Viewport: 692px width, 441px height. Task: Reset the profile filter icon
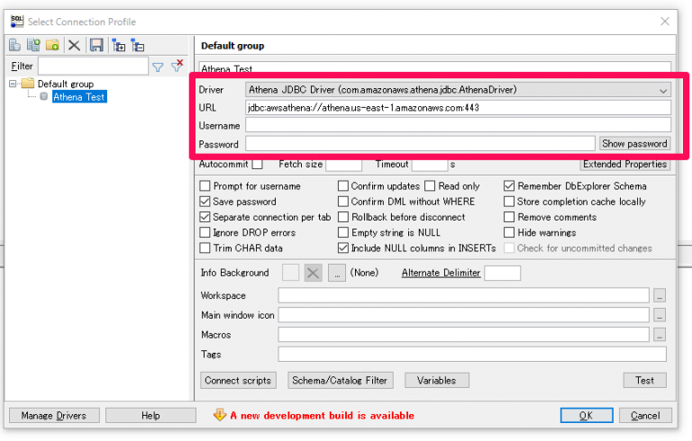(178, 66)
